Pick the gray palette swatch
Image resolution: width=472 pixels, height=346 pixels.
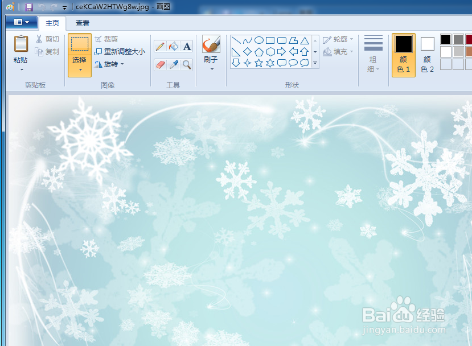[x=458, y=39]
